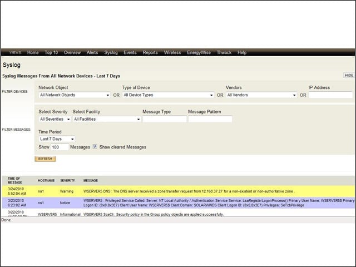Select the 3/24/2010 5:52:04 AM timestamp

coord(17,191)
